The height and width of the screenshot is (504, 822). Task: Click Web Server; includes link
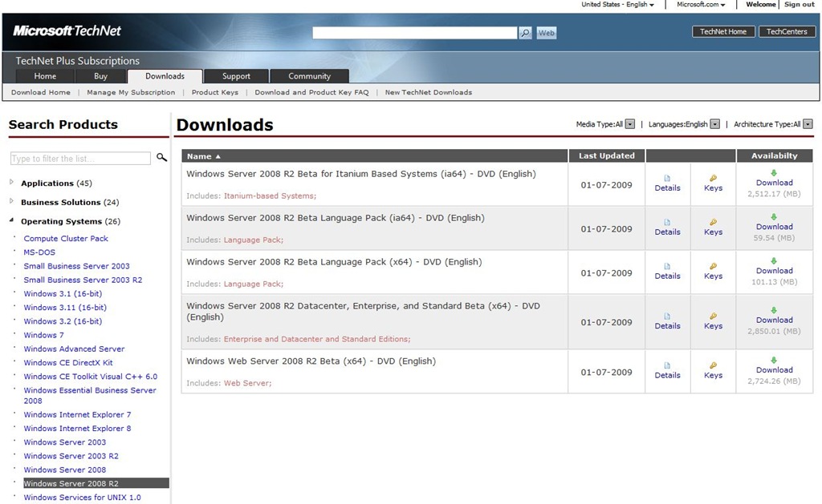click(x=247, y=383)
